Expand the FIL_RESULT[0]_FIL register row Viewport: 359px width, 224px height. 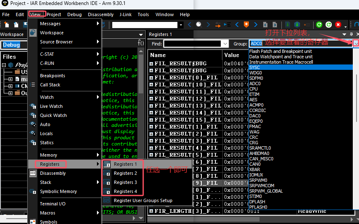pos(151,78)
